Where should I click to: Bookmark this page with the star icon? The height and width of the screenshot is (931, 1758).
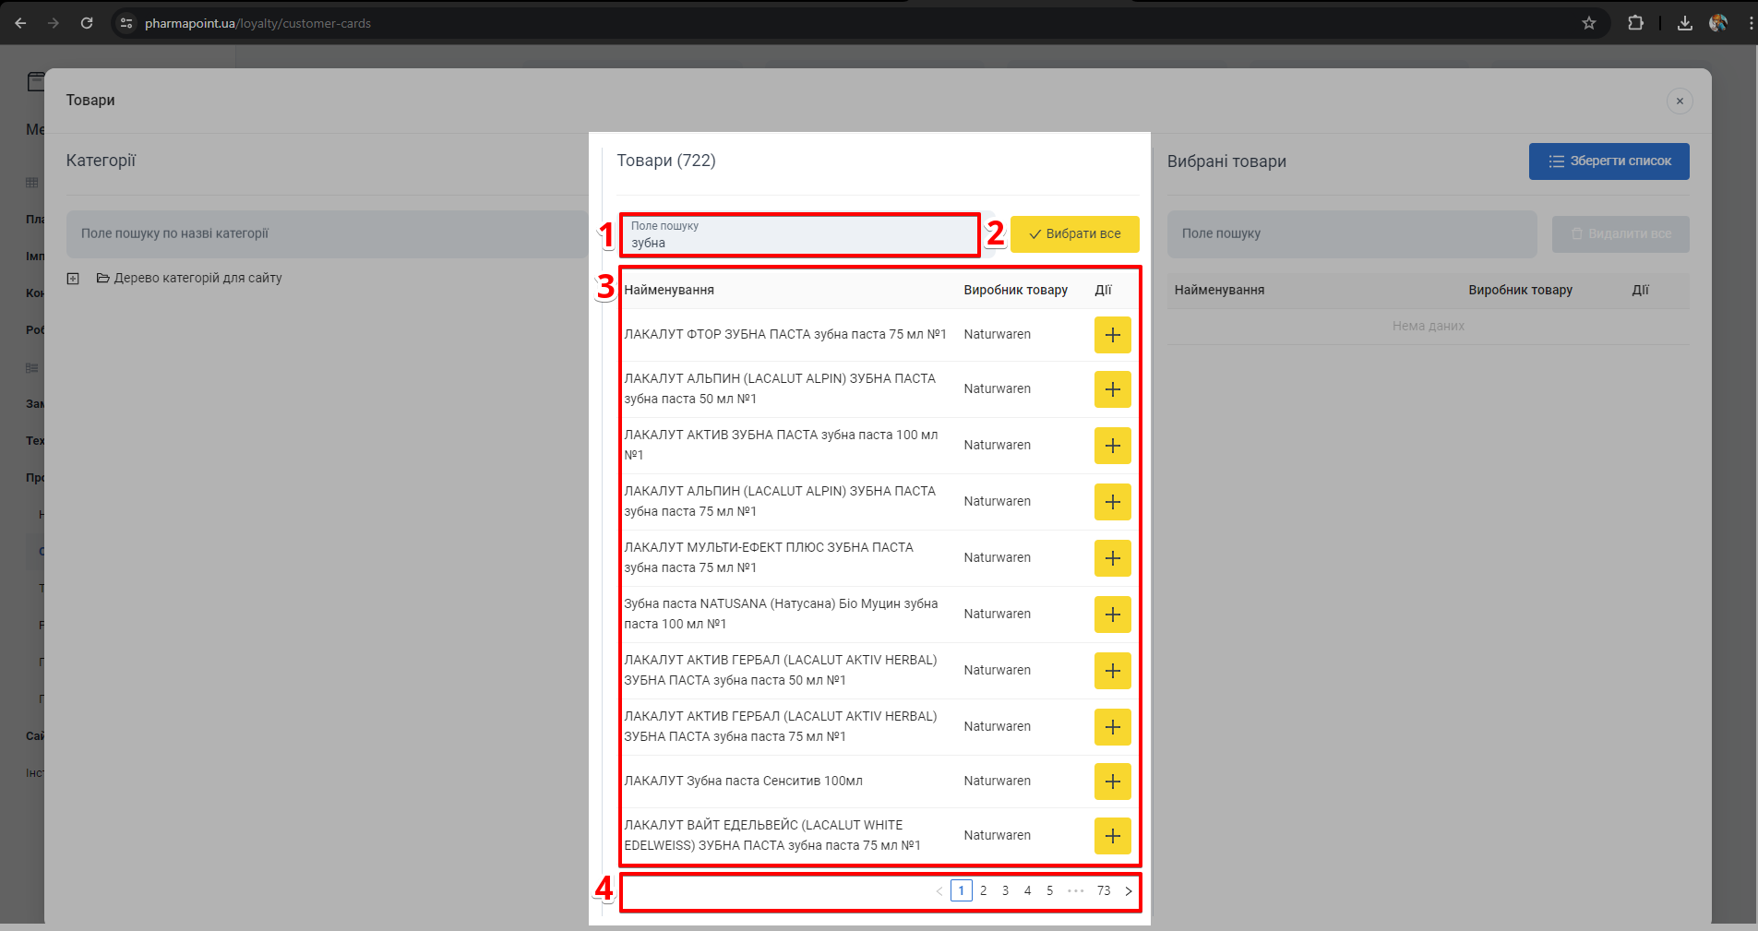point(1588,23)
